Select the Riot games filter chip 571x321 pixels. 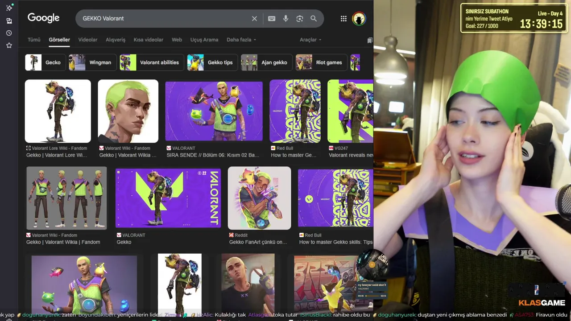[x=321, y=62]
